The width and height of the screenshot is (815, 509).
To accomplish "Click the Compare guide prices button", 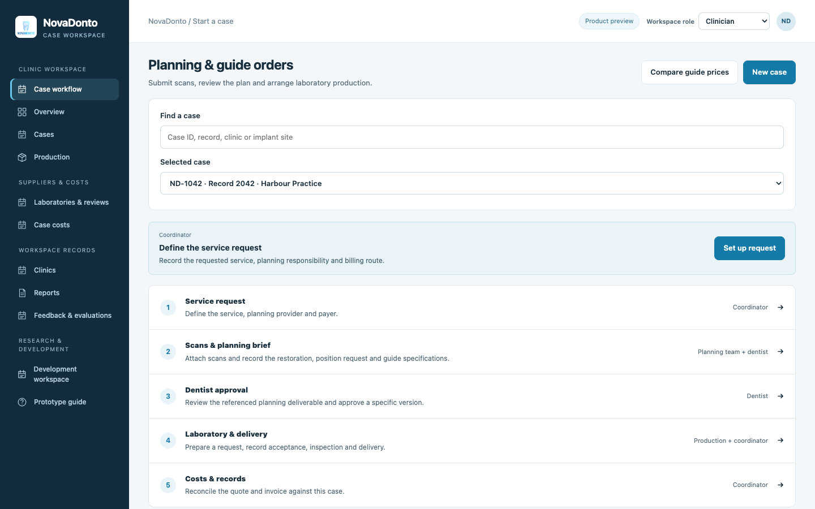I will pos(689,72).
